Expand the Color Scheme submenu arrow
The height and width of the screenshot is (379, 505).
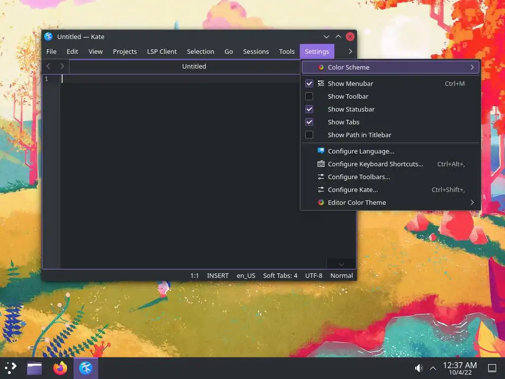472,67
